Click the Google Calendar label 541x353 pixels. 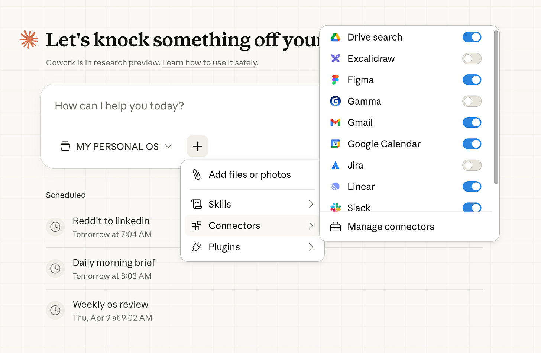tap(384, 144)
